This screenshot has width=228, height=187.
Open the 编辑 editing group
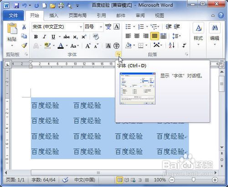(215, 34)
